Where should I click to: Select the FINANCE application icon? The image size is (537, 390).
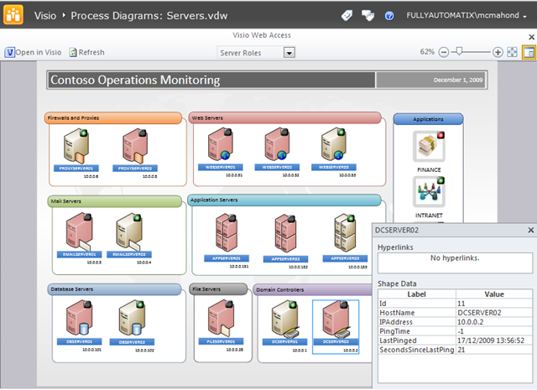[428, 148]
